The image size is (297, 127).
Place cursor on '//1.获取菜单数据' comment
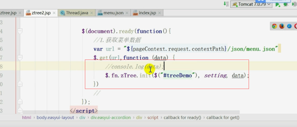117,40
